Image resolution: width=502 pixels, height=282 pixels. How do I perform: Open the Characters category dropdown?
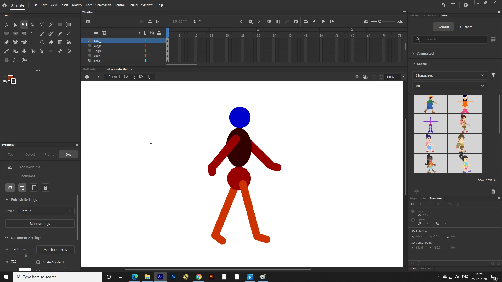tap(449, 75)
